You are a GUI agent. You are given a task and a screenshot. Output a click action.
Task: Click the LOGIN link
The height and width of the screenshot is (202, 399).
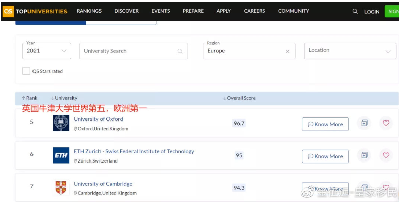(x=372, y=12)
